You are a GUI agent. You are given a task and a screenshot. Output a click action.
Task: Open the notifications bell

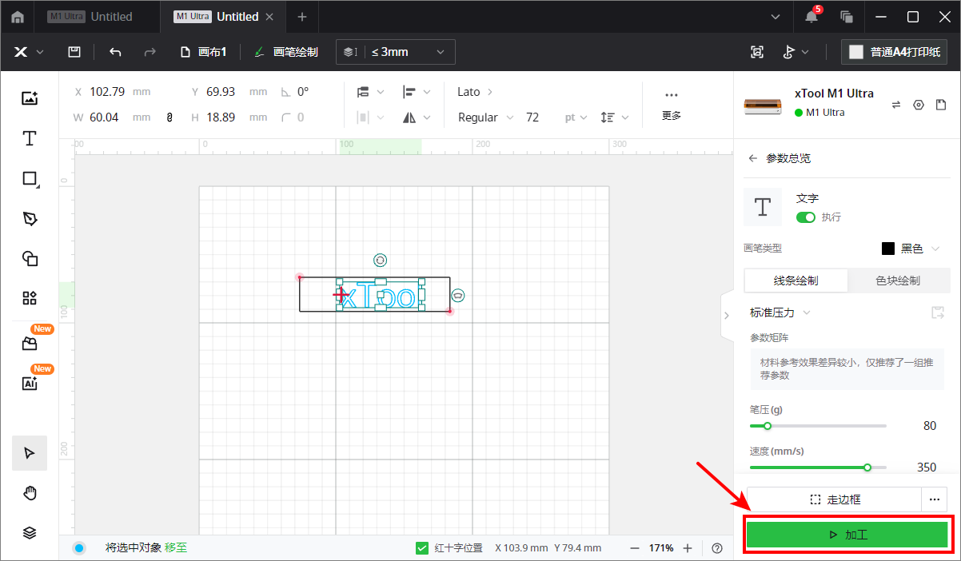coord(811,16)
